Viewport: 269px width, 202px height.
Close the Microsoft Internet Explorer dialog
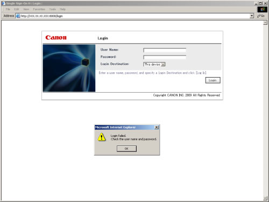pos(157,127)
